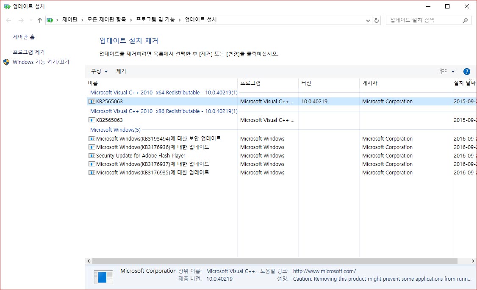Viewport: 477px width, 290px height.
Task: Select KB2565063 under x64 Redistributable
Action: tap(281, 102)
